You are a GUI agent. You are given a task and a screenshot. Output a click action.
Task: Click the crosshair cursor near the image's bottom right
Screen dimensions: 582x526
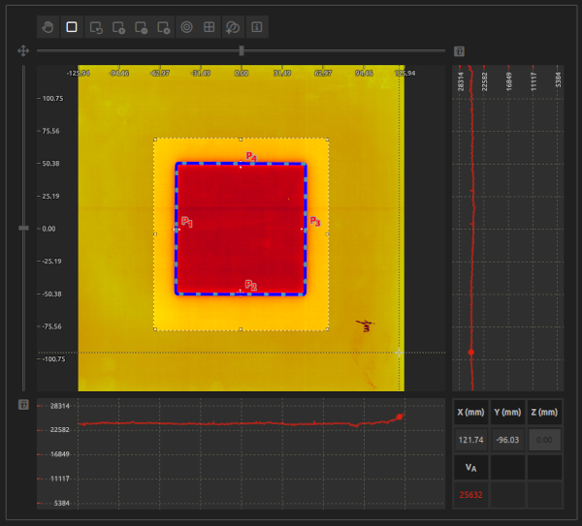tap(400, 353)
